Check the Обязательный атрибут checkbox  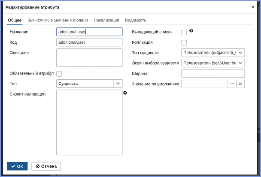tap(59, 74)
